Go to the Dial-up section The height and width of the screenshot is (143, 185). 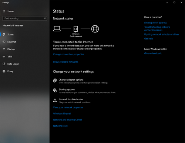(x=25, y=49)
